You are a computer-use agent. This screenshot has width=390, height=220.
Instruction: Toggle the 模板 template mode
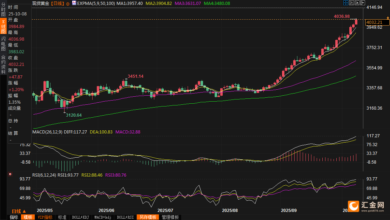27,217
